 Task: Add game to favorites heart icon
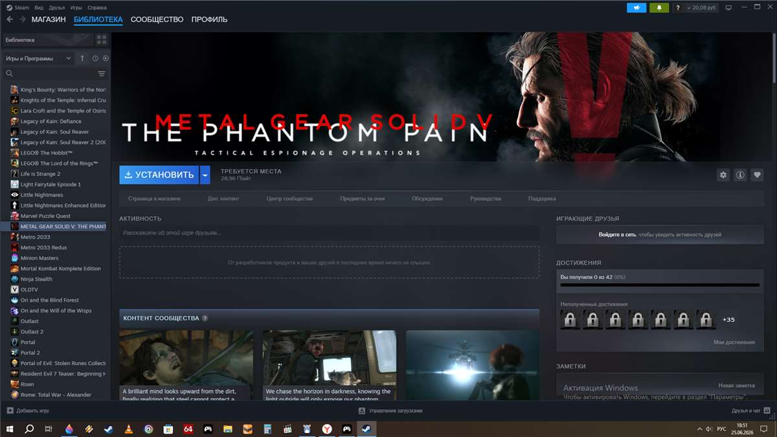tap(757, 175)
